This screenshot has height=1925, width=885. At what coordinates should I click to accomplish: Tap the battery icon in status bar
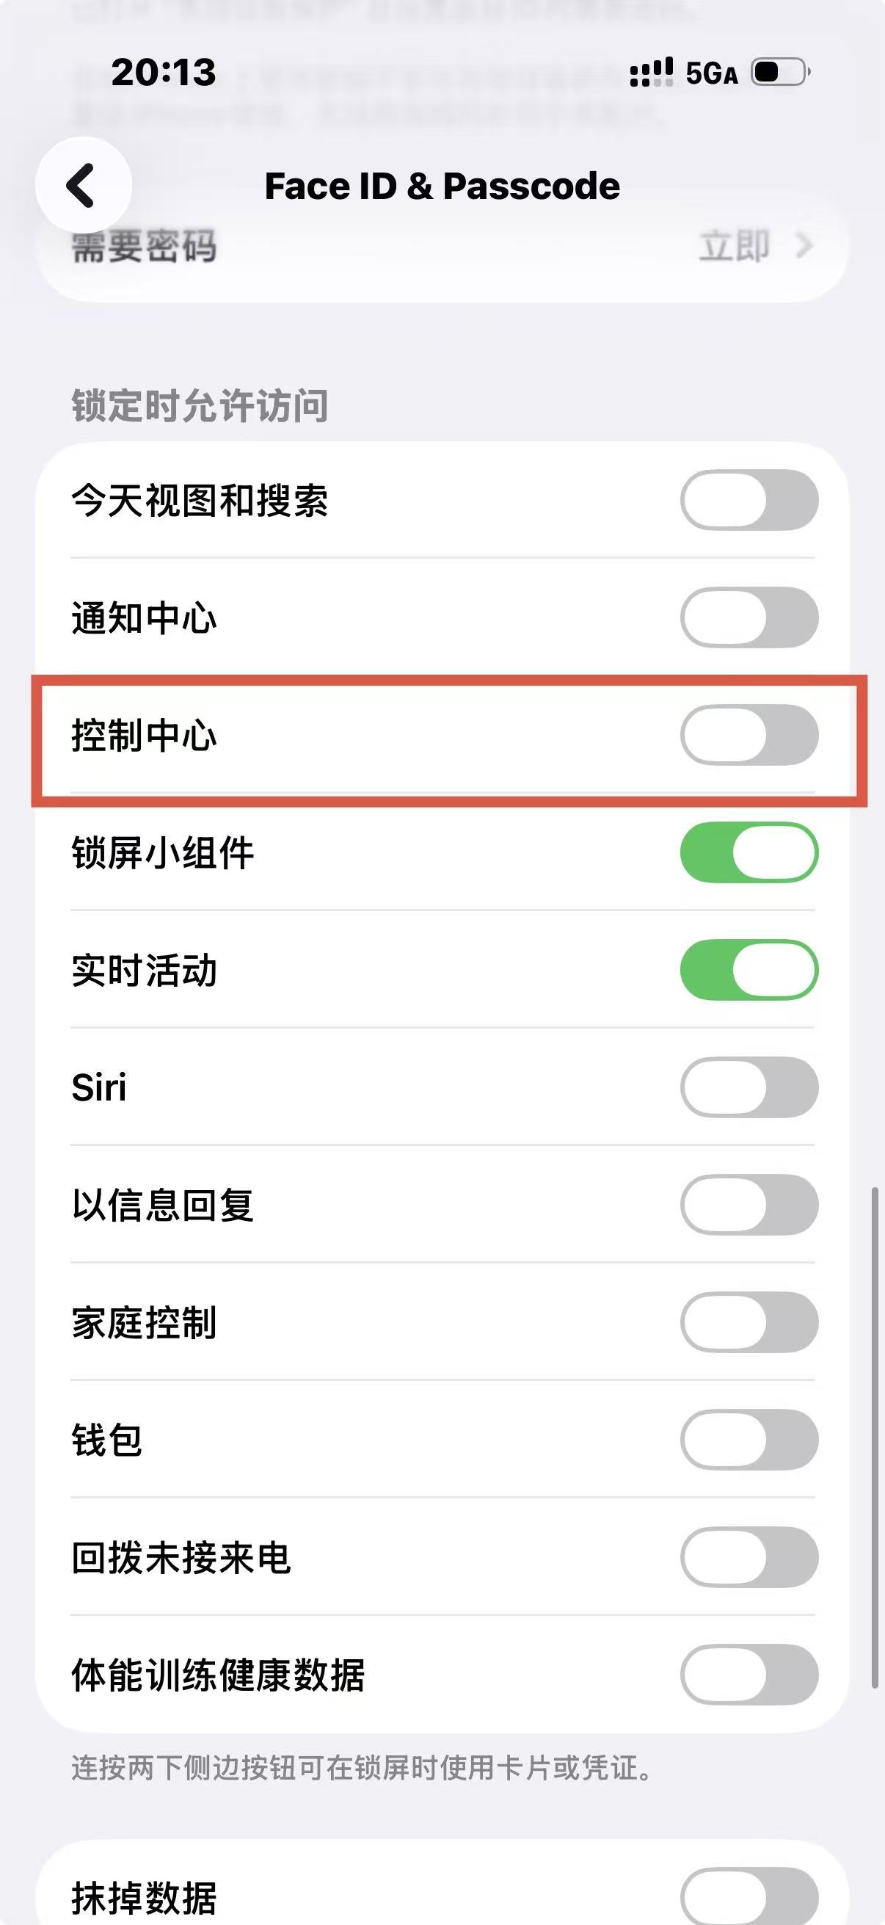[781, 73]
